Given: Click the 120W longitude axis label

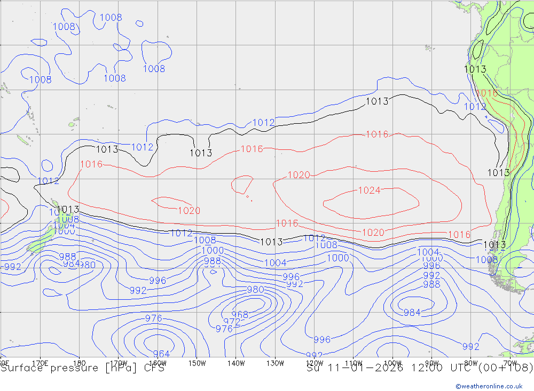Looking at the screenshot, I should [315, 363].
